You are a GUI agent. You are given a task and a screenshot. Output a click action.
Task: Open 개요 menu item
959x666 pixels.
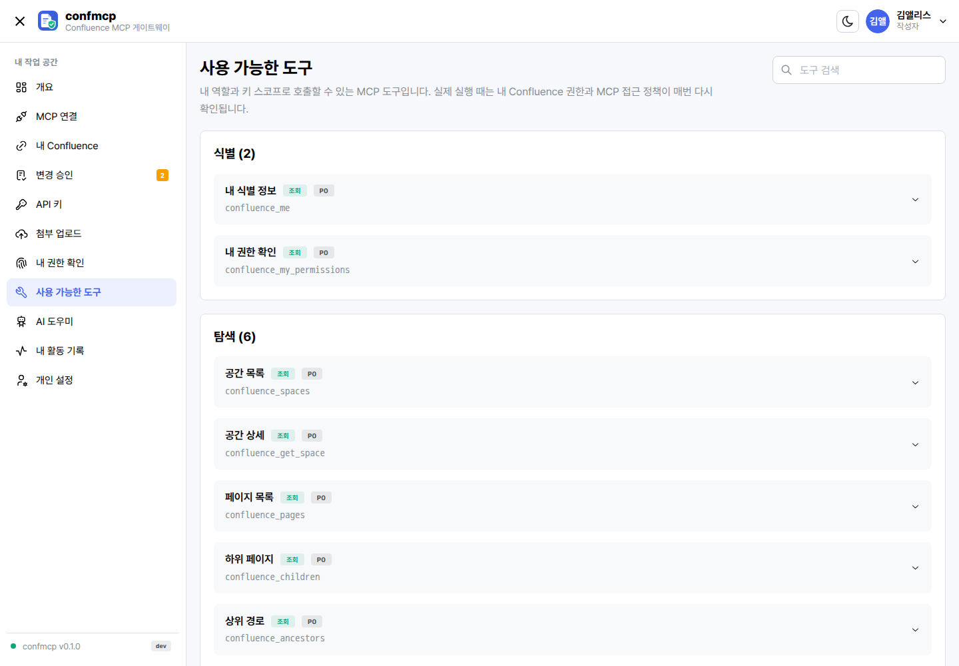pyautogui.click(x=91, y=87)
